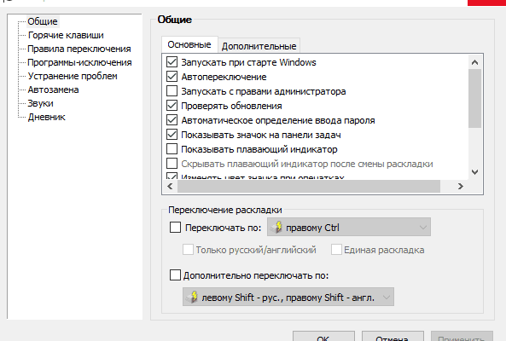
Task: Click the lightning icon in 'левому Shift' combo
Action: (x=193, y=297)
